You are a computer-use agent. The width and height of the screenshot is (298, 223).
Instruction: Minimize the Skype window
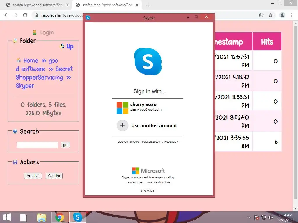tap(188, 17)
